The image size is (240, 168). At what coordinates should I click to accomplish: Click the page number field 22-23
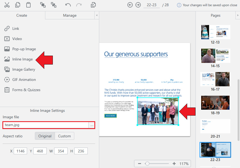coord(152,5)
